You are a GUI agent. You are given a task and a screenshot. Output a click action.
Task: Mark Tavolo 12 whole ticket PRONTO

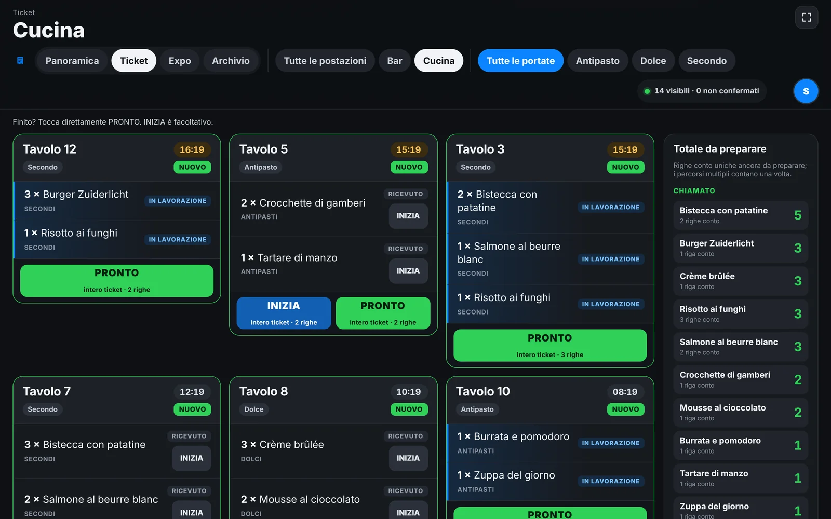pos(117,281)
